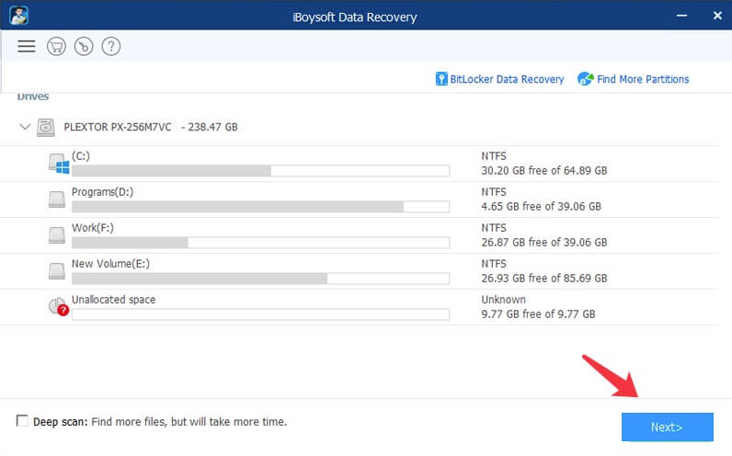This screenshot has width=732, height=456.
Task: Click the PLEXTOR hard disk icon
Action: (x=46, y=127)
